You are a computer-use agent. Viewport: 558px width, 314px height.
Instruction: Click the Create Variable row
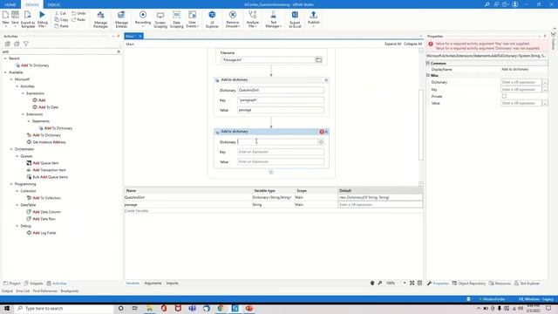point(137,211)
